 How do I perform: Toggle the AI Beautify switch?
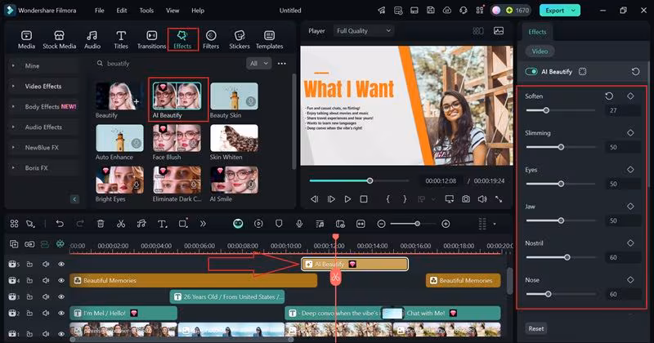coord(531,71)
